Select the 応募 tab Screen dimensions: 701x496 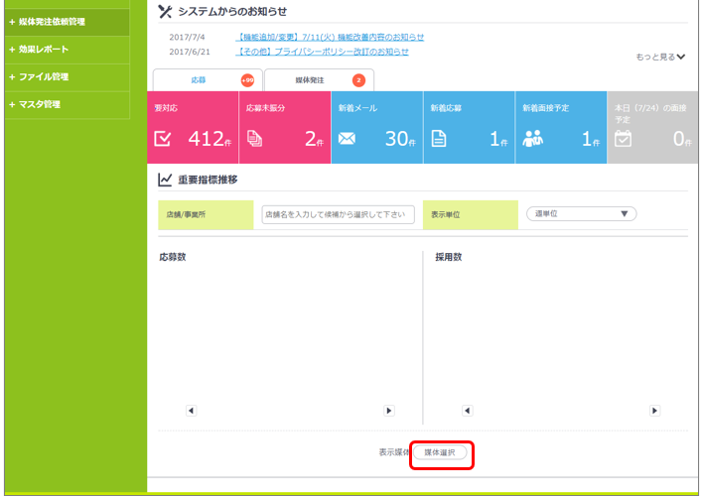coord(199,79)
